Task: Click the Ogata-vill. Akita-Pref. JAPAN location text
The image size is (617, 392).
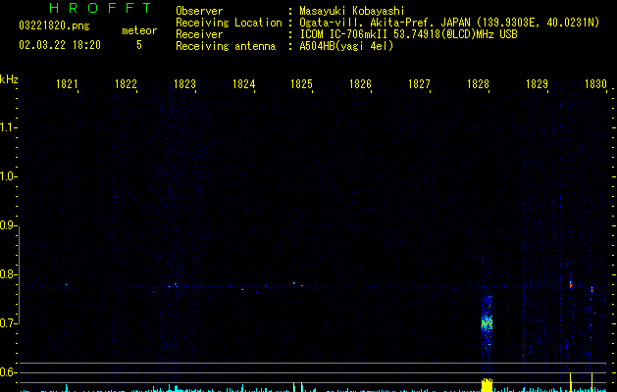Action: 449,23
